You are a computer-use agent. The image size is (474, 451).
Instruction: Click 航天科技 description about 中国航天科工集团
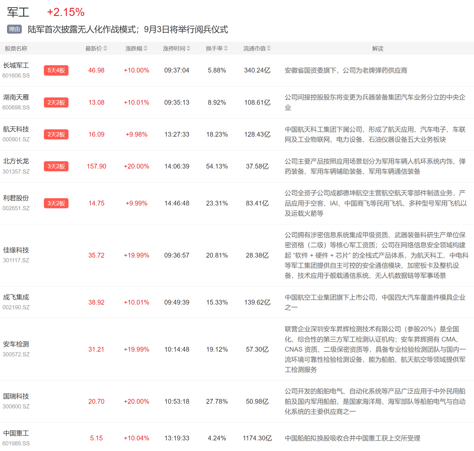pos(375,134)
